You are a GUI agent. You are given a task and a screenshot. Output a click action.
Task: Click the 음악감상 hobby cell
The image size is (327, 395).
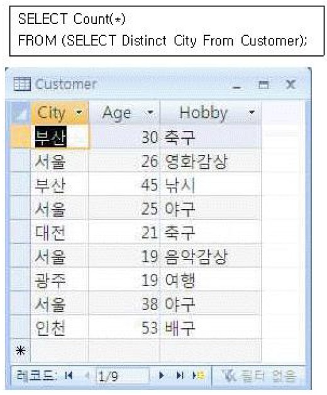point(211,256)
